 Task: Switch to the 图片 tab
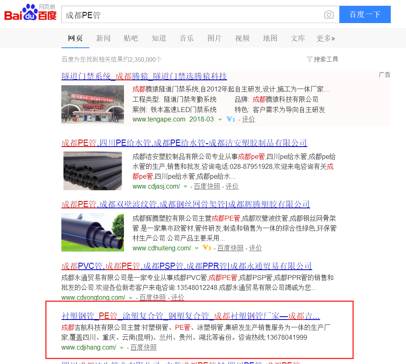tap(215, 38)
